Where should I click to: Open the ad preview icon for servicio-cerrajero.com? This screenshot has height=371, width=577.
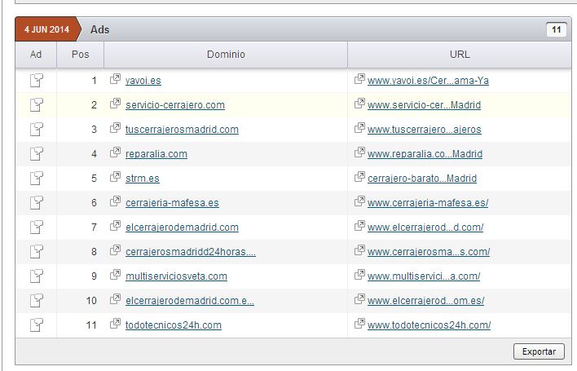pos(37,104)
